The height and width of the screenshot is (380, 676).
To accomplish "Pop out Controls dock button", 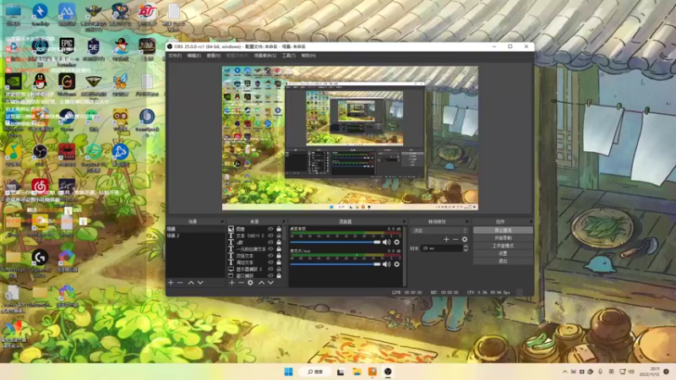I will 531,221.
